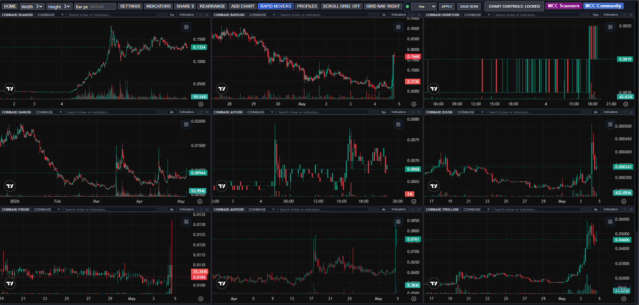Open TradingView logo in HONEYUSD chart
This screenshot has width=639, height=305.
point(435,89)
